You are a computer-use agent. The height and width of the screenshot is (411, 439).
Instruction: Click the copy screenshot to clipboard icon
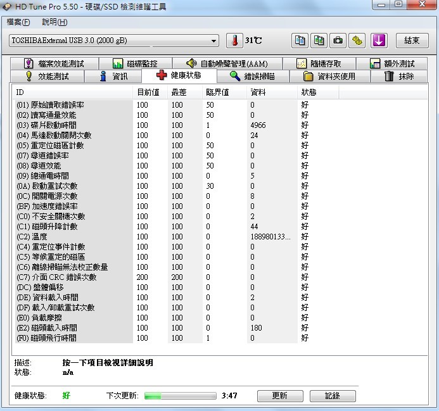coord(319,41)
